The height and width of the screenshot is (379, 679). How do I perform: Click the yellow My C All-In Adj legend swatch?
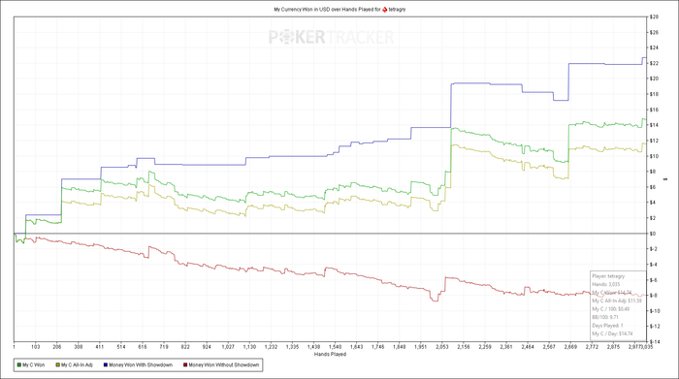[57, 365]
